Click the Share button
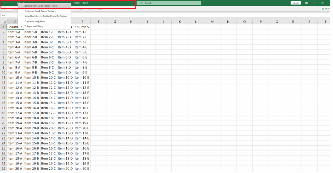This screenshot has height=173, width=333. tap(326, 9)
